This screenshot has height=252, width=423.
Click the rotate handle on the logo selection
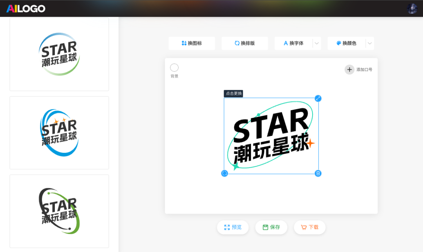tap(224, 173)
